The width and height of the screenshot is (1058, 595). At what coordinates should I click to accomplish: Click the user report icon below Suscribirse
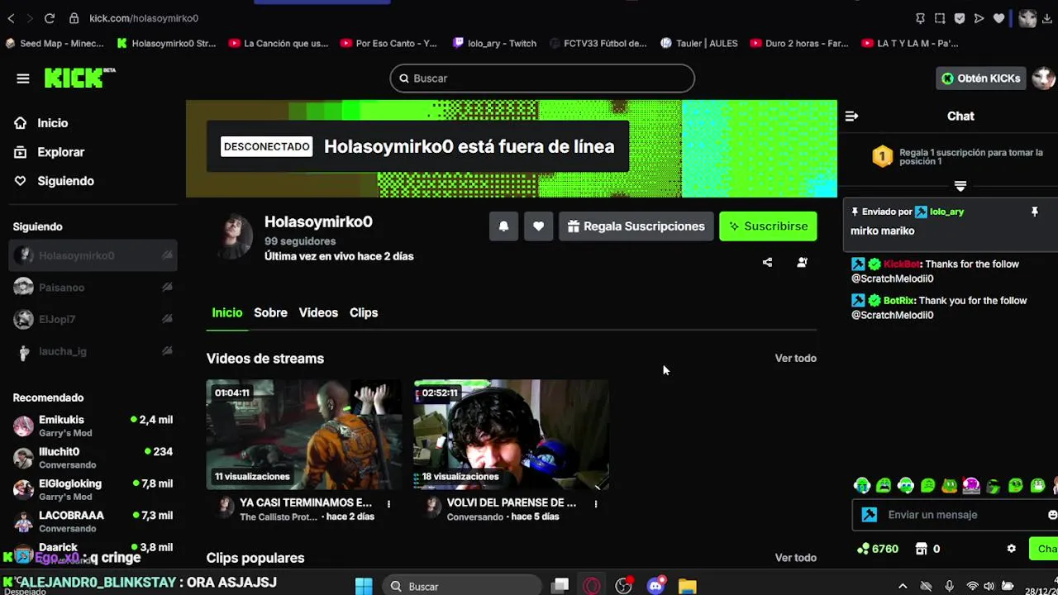802,263
